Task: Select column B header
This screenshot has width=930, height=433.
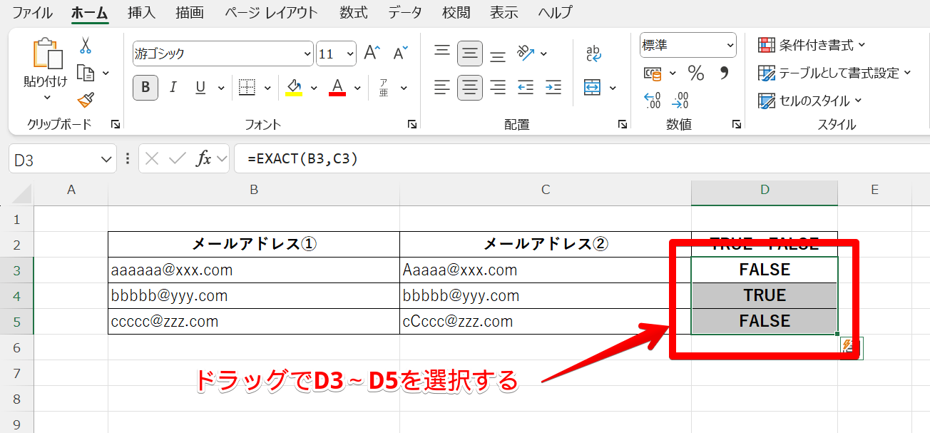Action: click(x=254, y=189)
